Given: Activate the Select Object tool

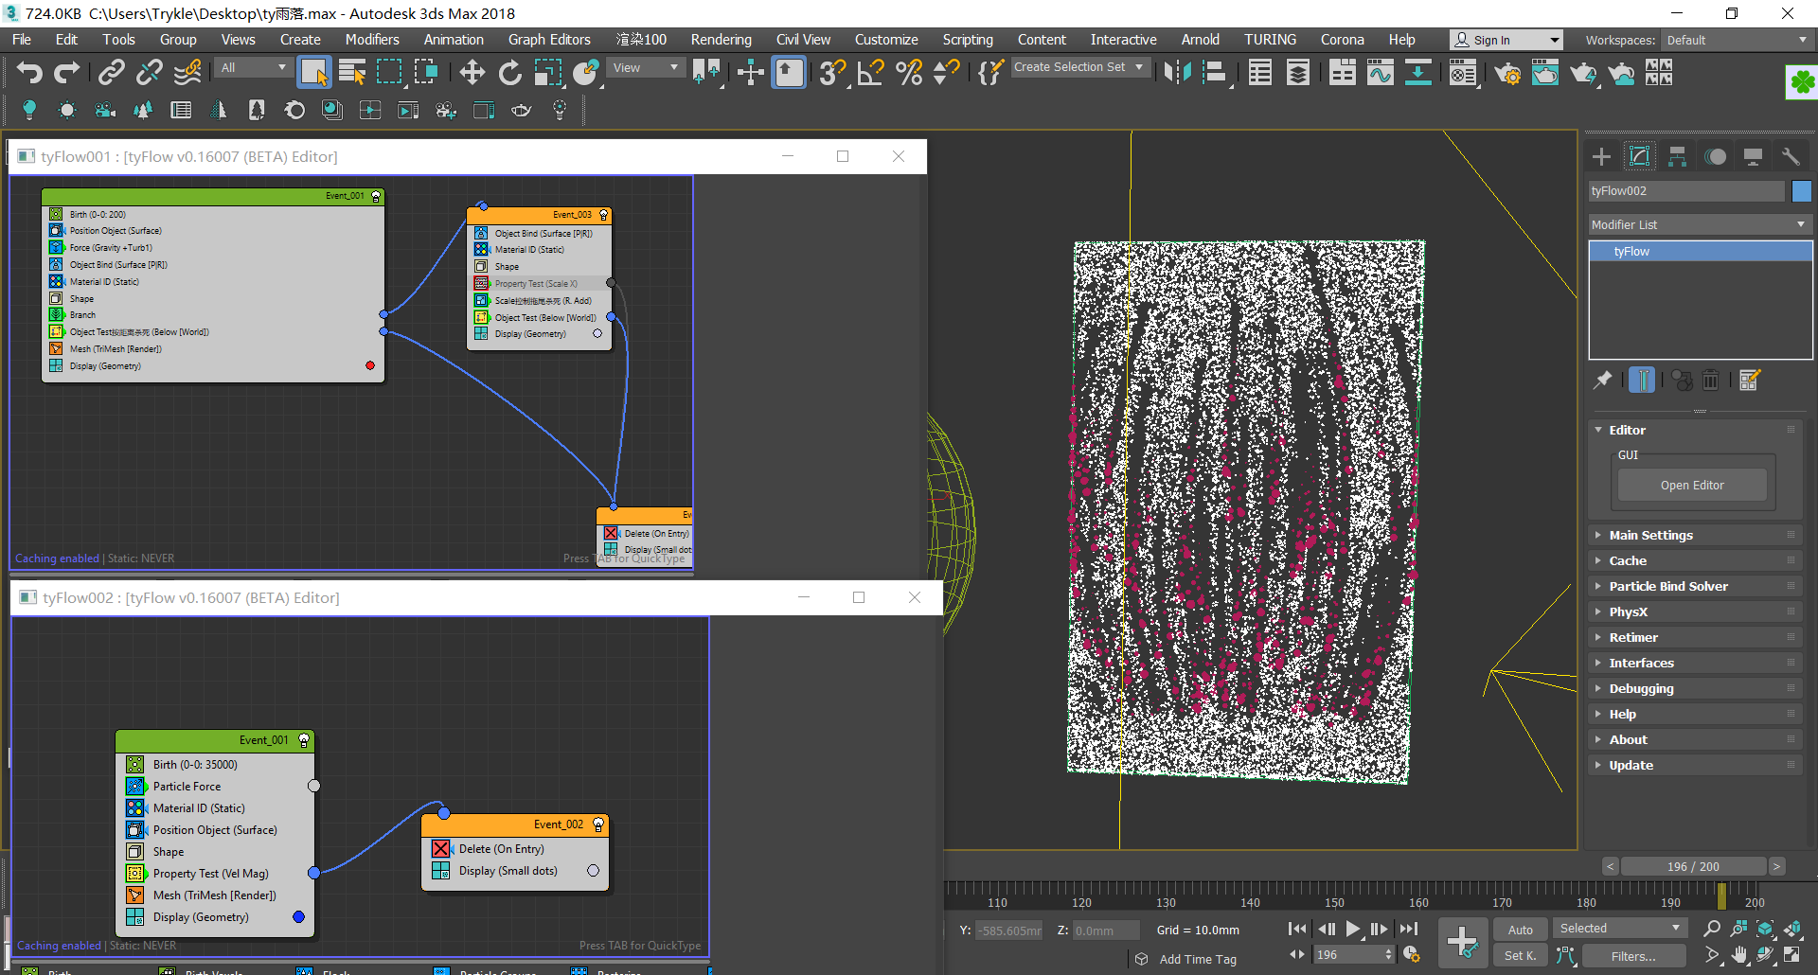Looking at the screenshot, I should pos(313,72).
